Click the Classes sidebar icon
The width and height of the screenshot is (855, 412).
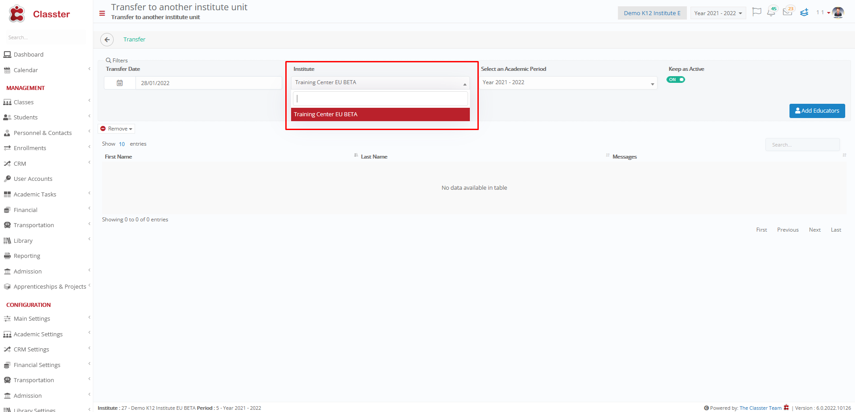click(x=7, y=102)
